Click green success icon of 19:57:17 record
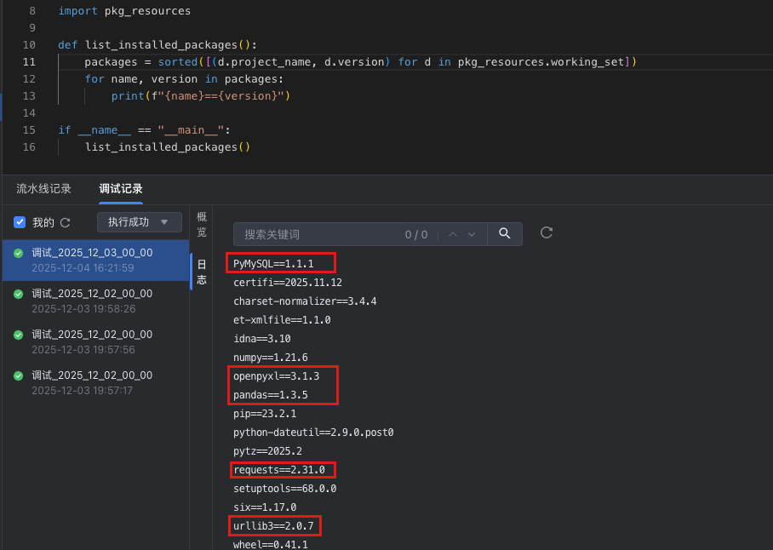This screenshot has width=773, height=550. tap(19, 375)
